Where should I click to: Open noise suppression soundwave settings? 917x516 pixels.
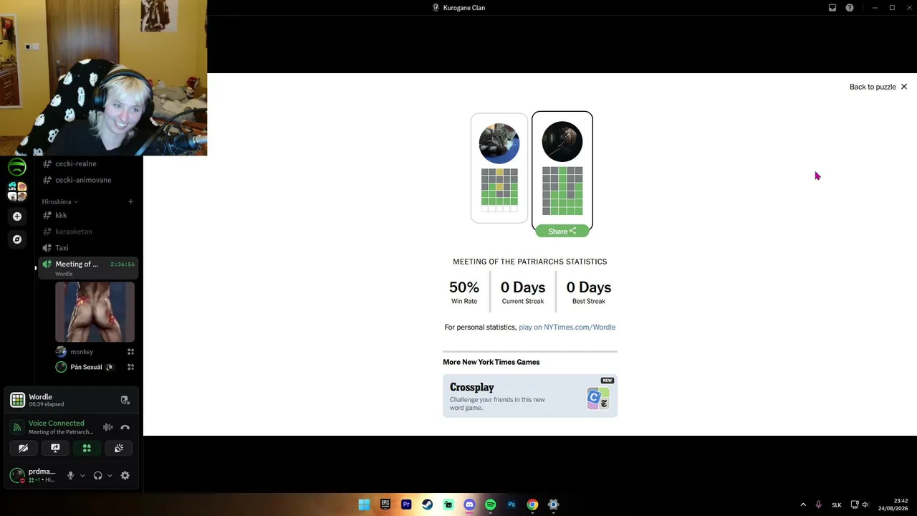pyautogui.click(x=107, y=427)
